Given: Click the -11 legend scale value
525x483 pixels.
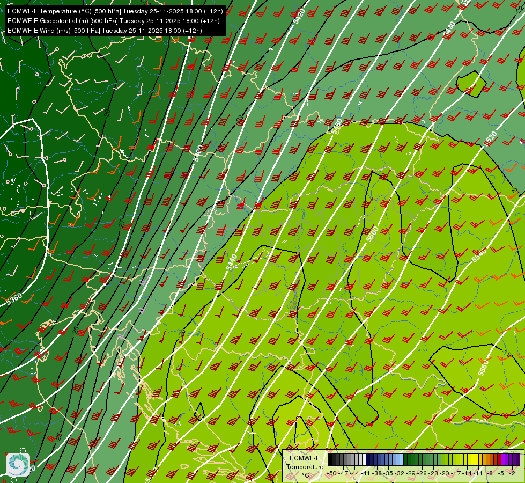Looking at the screenshot, I should pyautogui.click(x=478, y=474).
